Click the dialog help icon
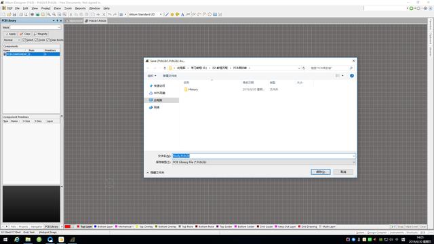 (351, 75)
